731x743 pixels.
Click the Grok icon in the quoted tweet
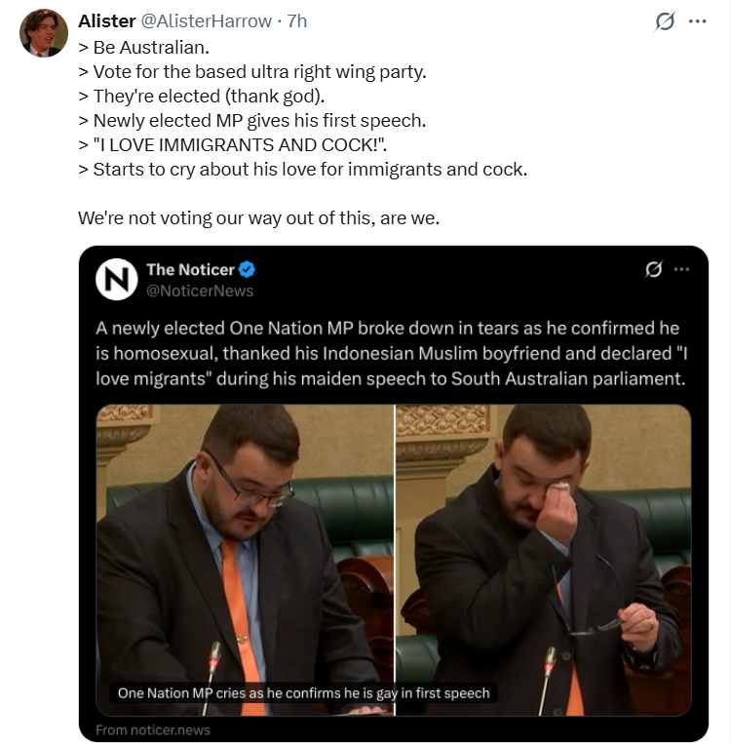click(654, 269)
